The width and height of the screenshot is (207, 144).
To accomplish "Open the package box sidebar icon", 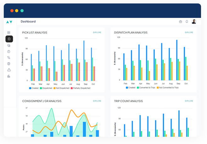I will coord(9,45).
